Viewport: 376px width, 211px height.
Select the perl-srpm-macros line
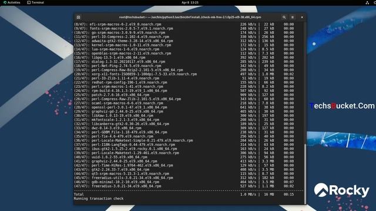point(184,87)
